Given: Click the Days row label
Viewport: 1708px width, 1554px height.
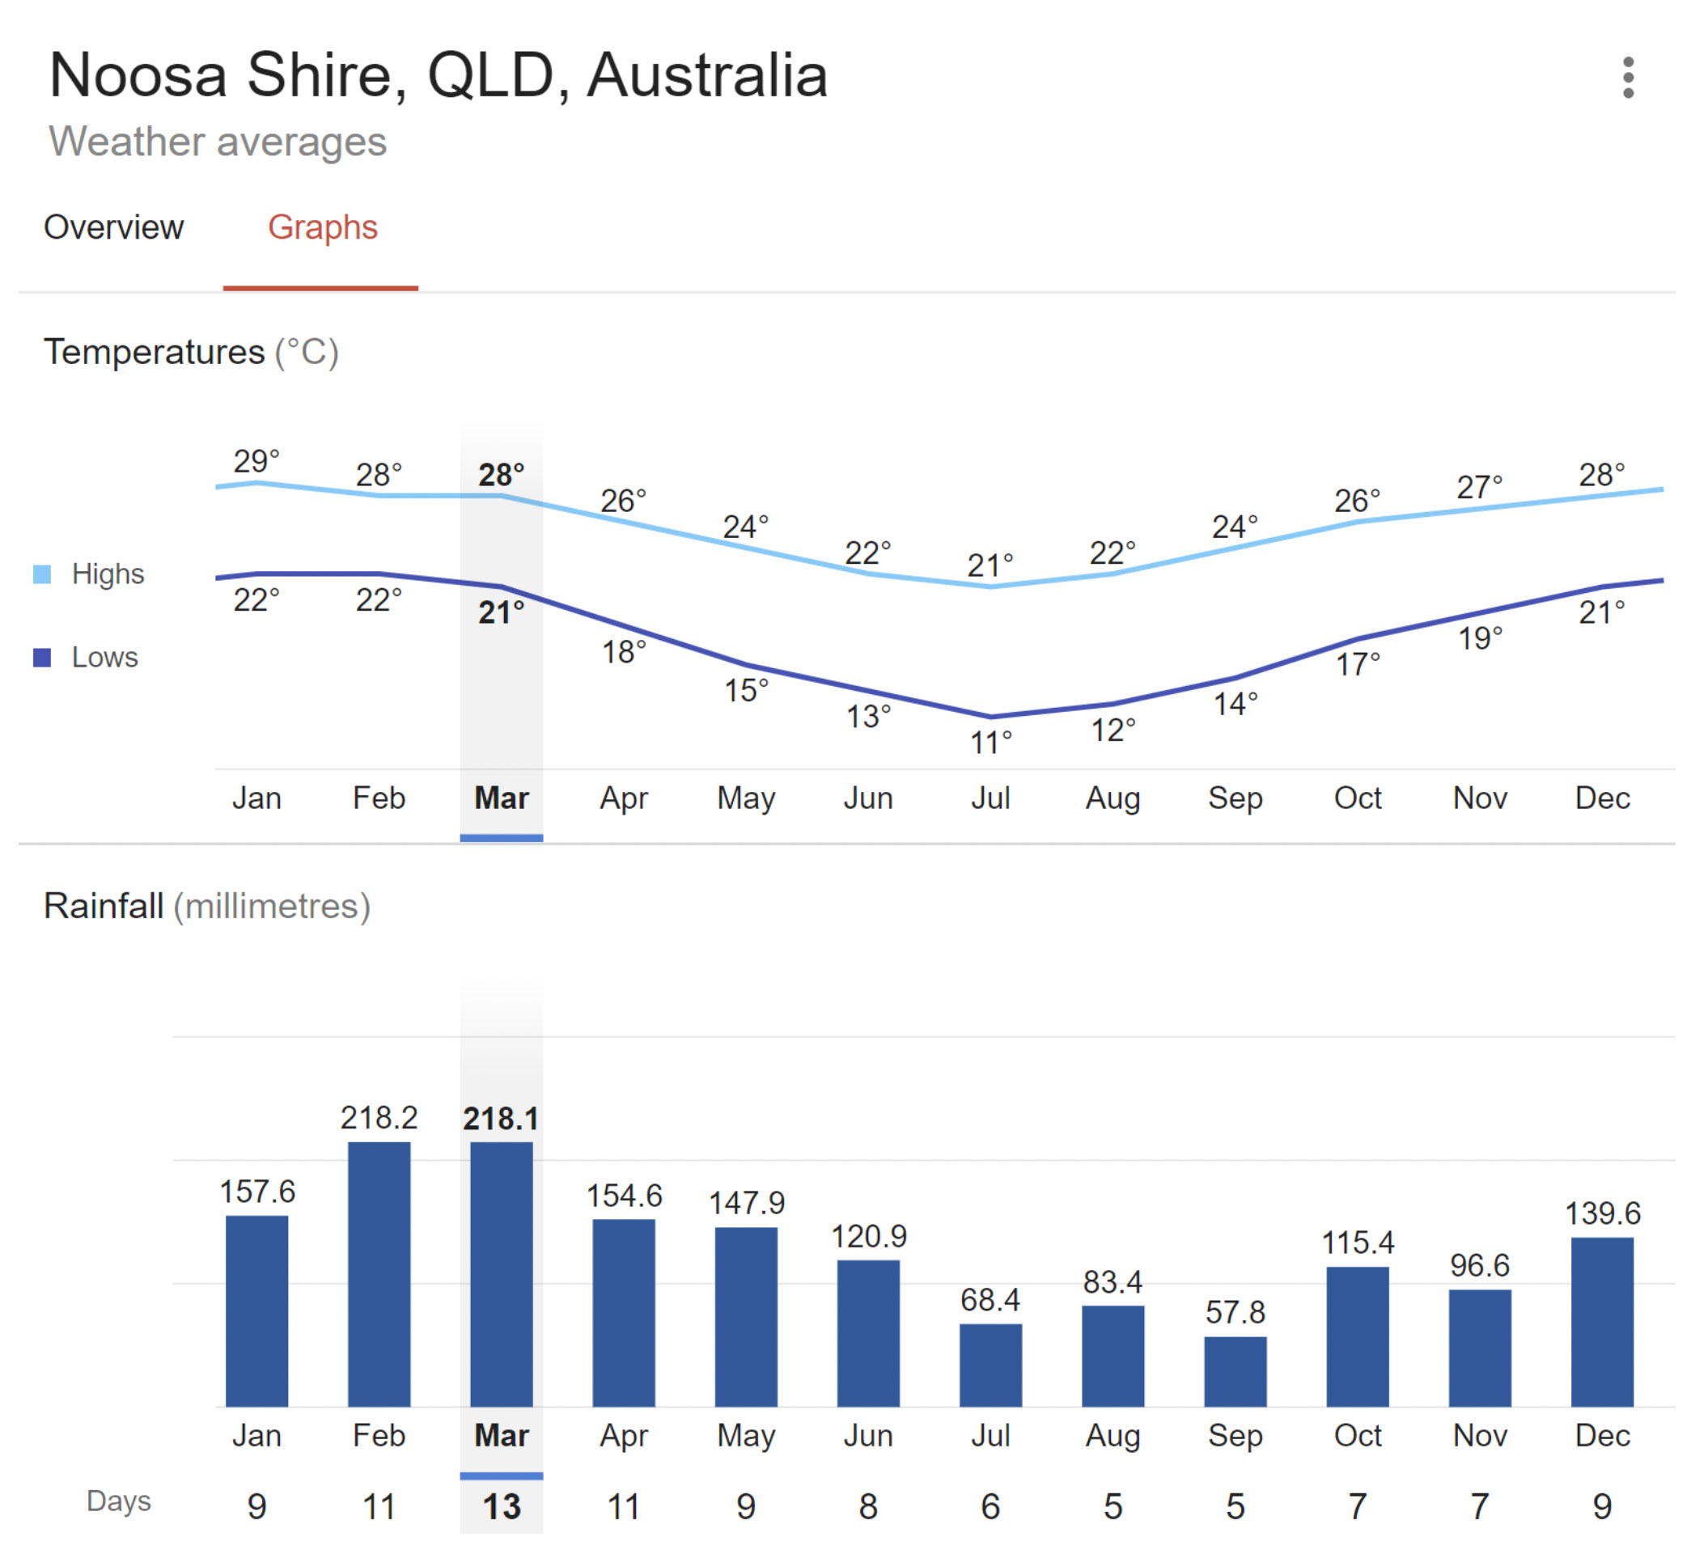Looking at the screenshot, I should [x=119, y=1501].
